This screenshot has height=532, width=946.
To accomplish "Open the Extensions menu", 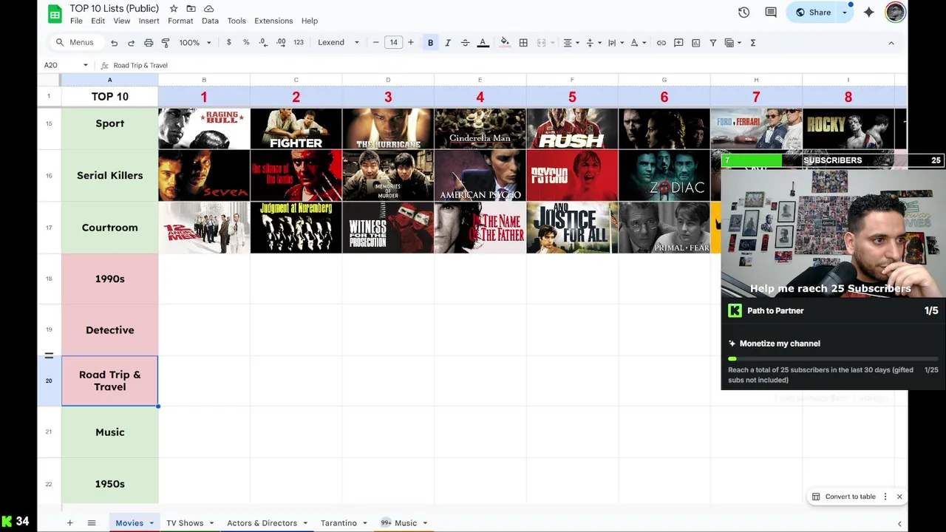I will [273, 21].
